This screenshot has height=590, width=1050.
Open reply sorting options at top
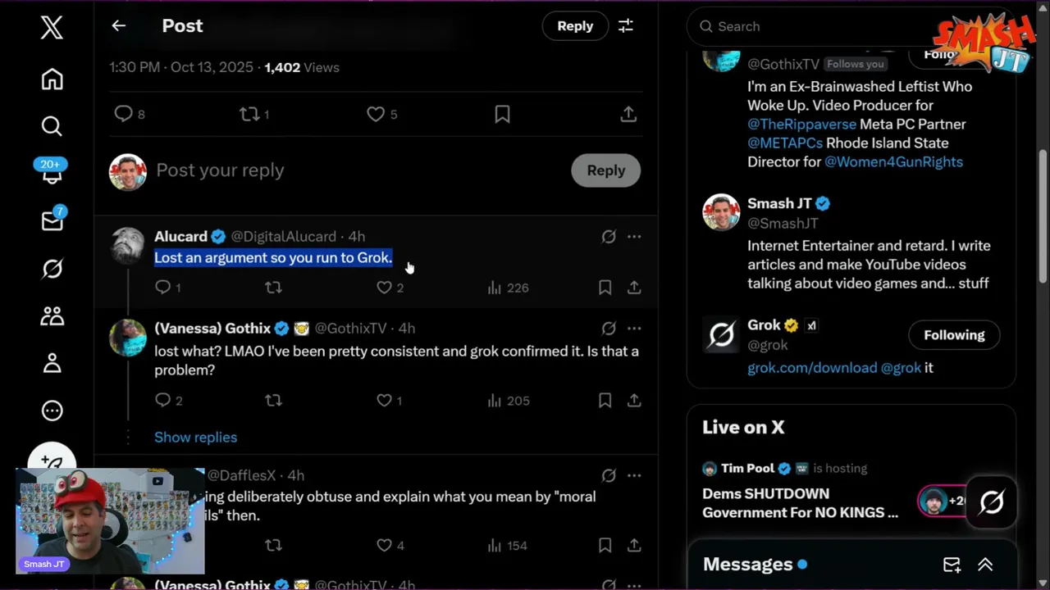626,26
